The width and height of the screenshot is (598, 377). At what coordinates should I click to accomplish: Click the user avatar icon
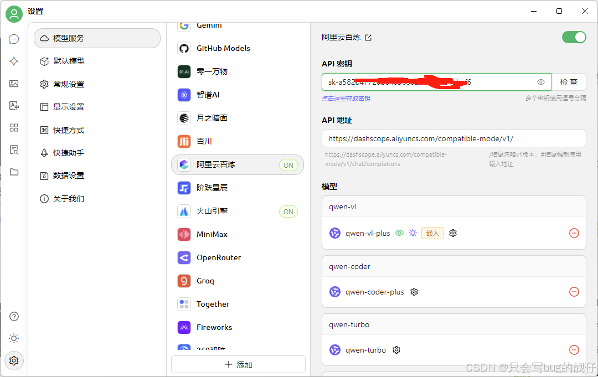point(14,14)
